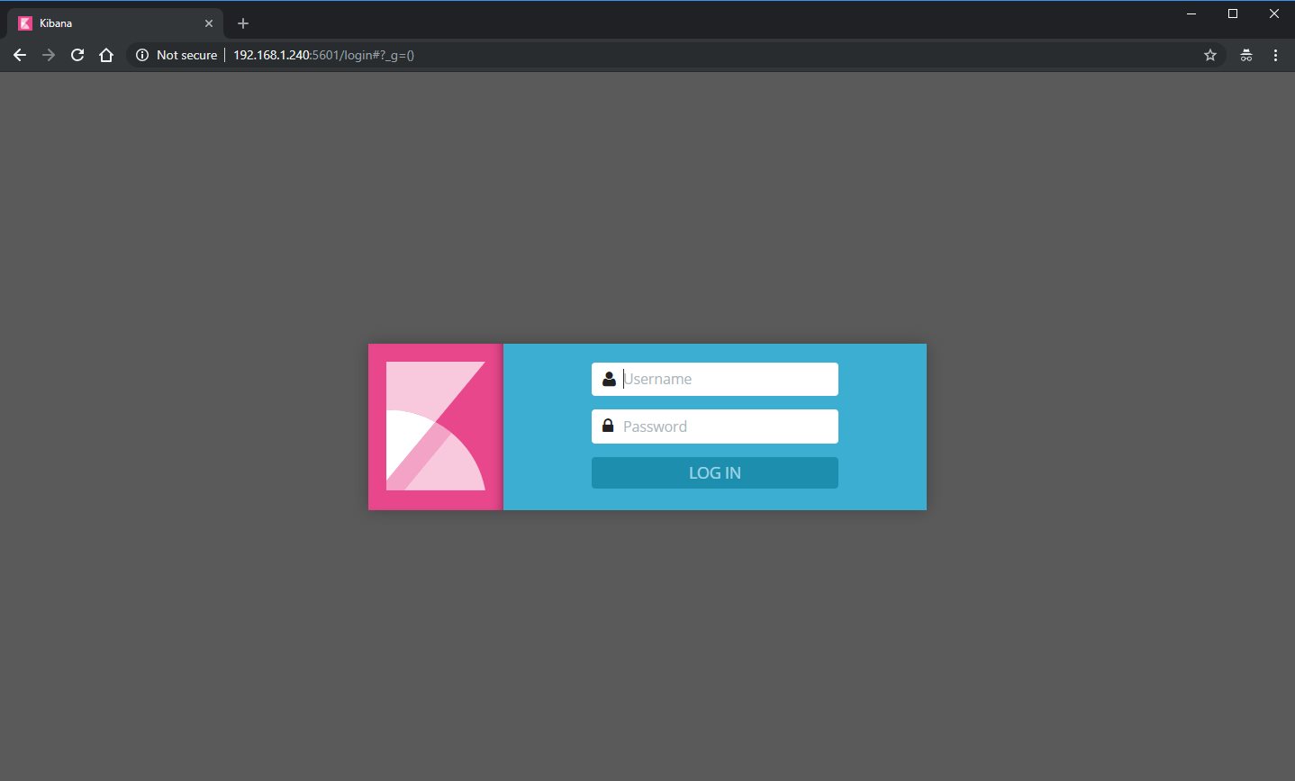Viewport: 1295px width, 781px height.
Task: Close the Kibana tab
Action: point(209,23)
